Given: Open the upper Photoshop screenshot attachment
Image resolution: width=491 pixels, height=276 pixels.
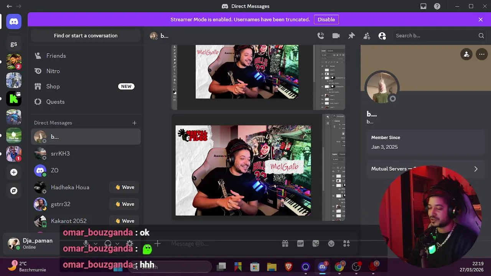Looking at the screenshot, I should tap(259, 77).
